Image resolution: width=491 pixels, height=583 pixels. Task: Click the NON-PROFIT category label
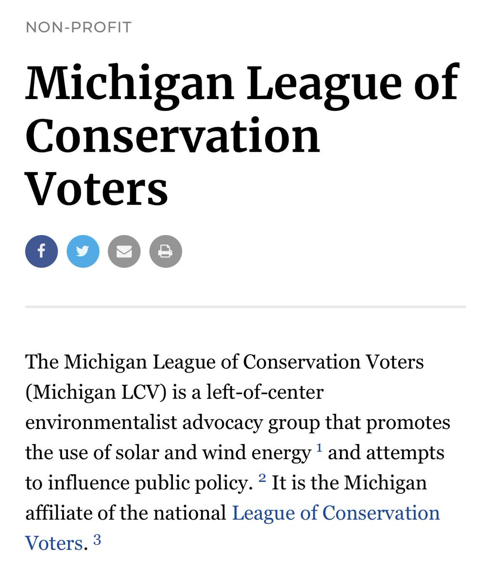(x=79, y=27)
